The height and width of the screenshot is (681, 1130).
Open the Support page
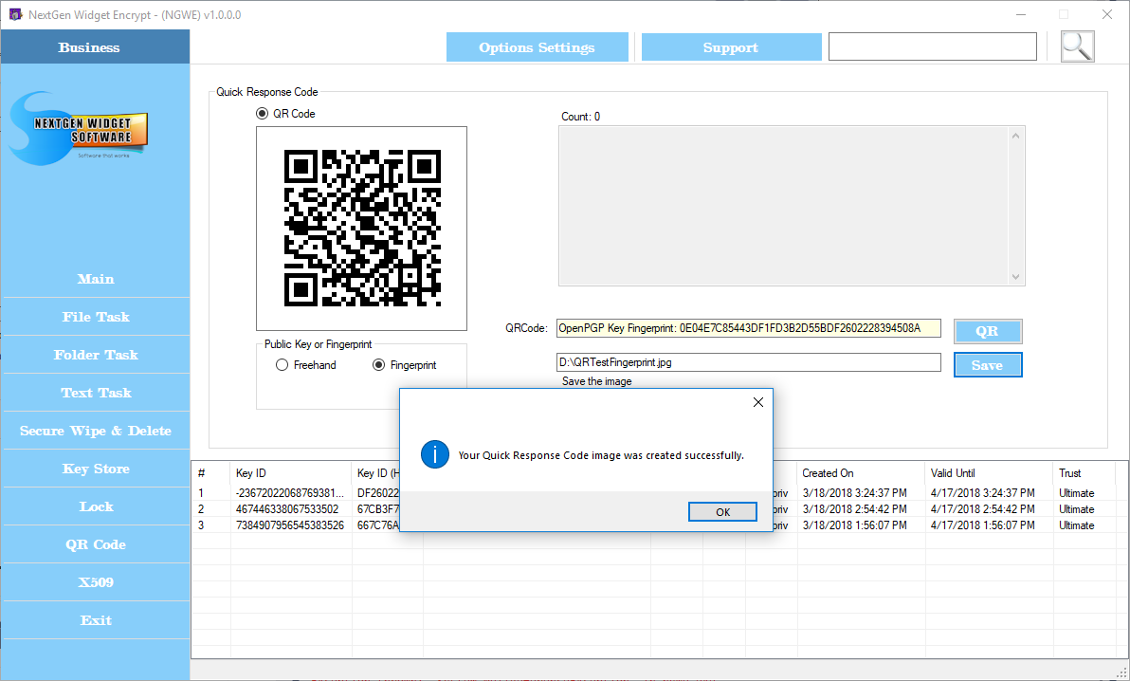731,46
